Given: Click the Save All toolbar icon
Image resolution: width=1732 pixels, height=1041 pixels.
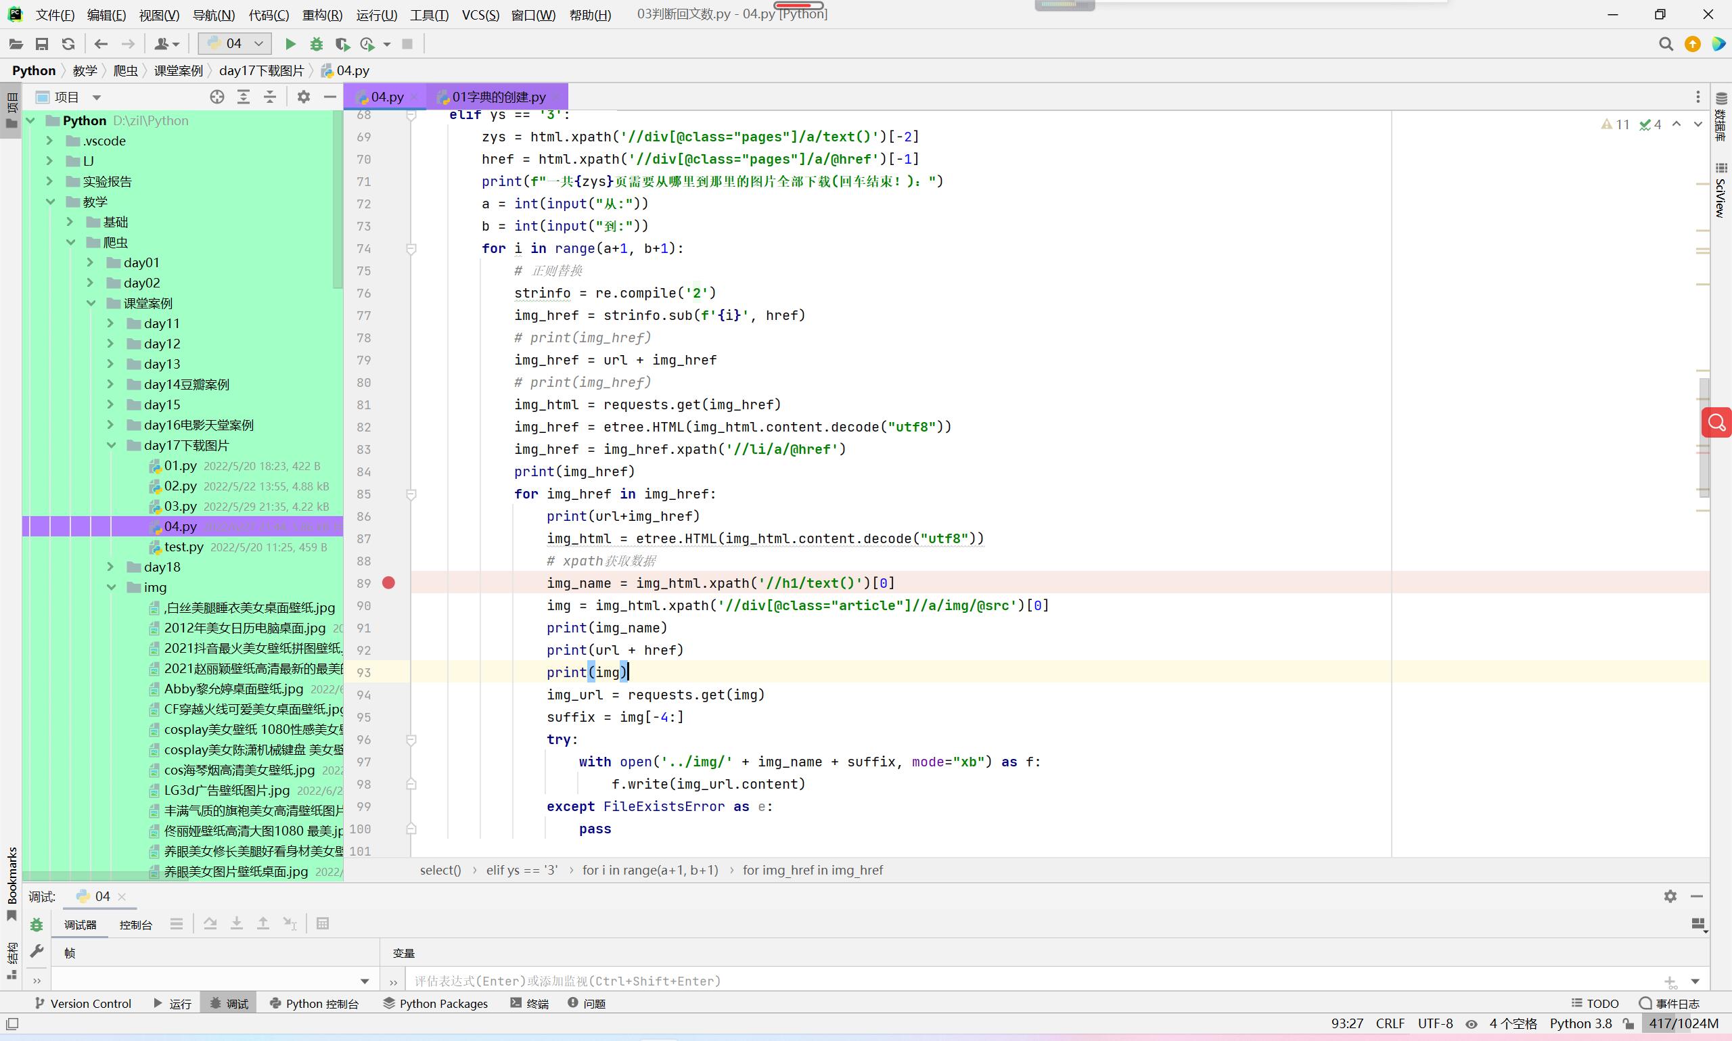Looking at the screenshot, I should pyautogui.click(x=42, y=44).
